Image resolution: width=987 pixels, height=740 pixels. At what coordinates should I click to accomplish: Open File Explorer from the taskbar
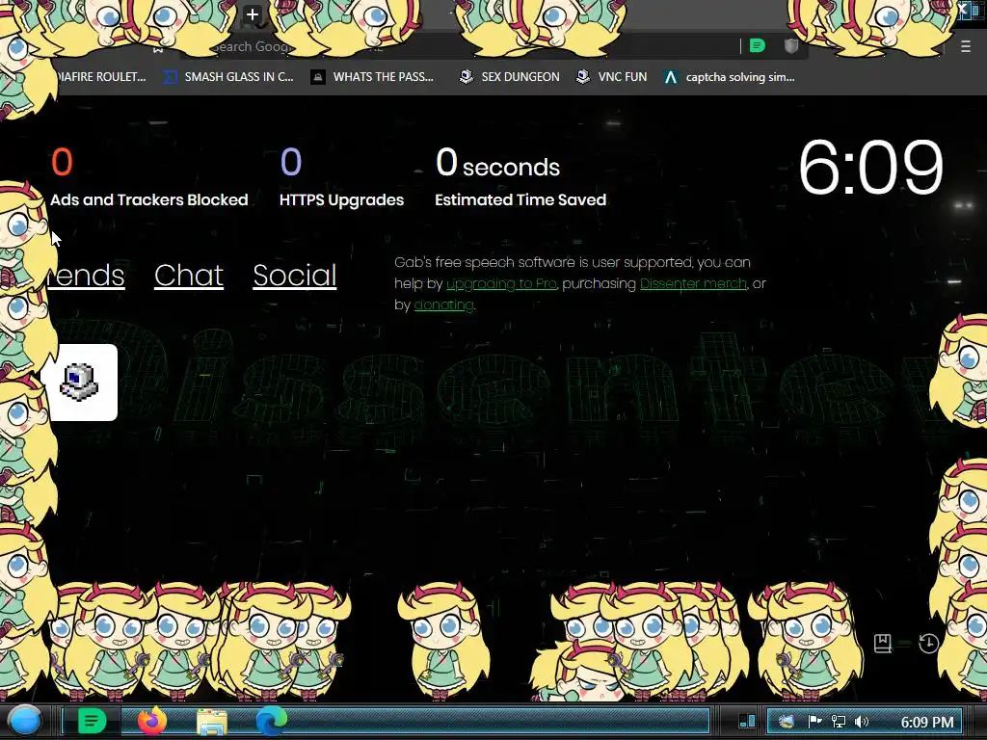[x=212, y=722]
